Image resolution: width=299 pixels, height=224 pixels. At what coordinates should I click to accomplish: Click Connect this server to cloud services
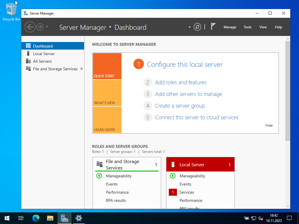[x=197, y=117]
